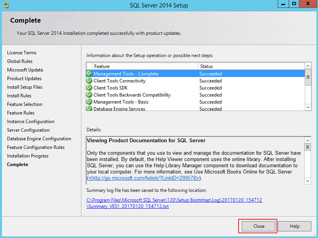The image size is (318, 238).
Task: Click the Succeeded status for Client Tools SDK
Action: click(x=210, y=88)
